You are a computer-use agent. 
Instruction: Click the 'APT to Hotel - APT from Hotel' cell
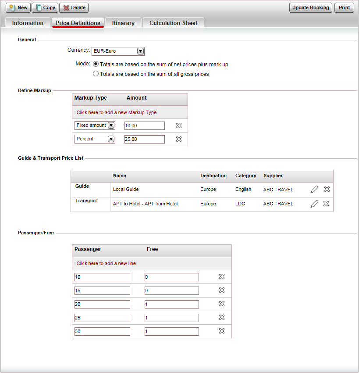145,204
